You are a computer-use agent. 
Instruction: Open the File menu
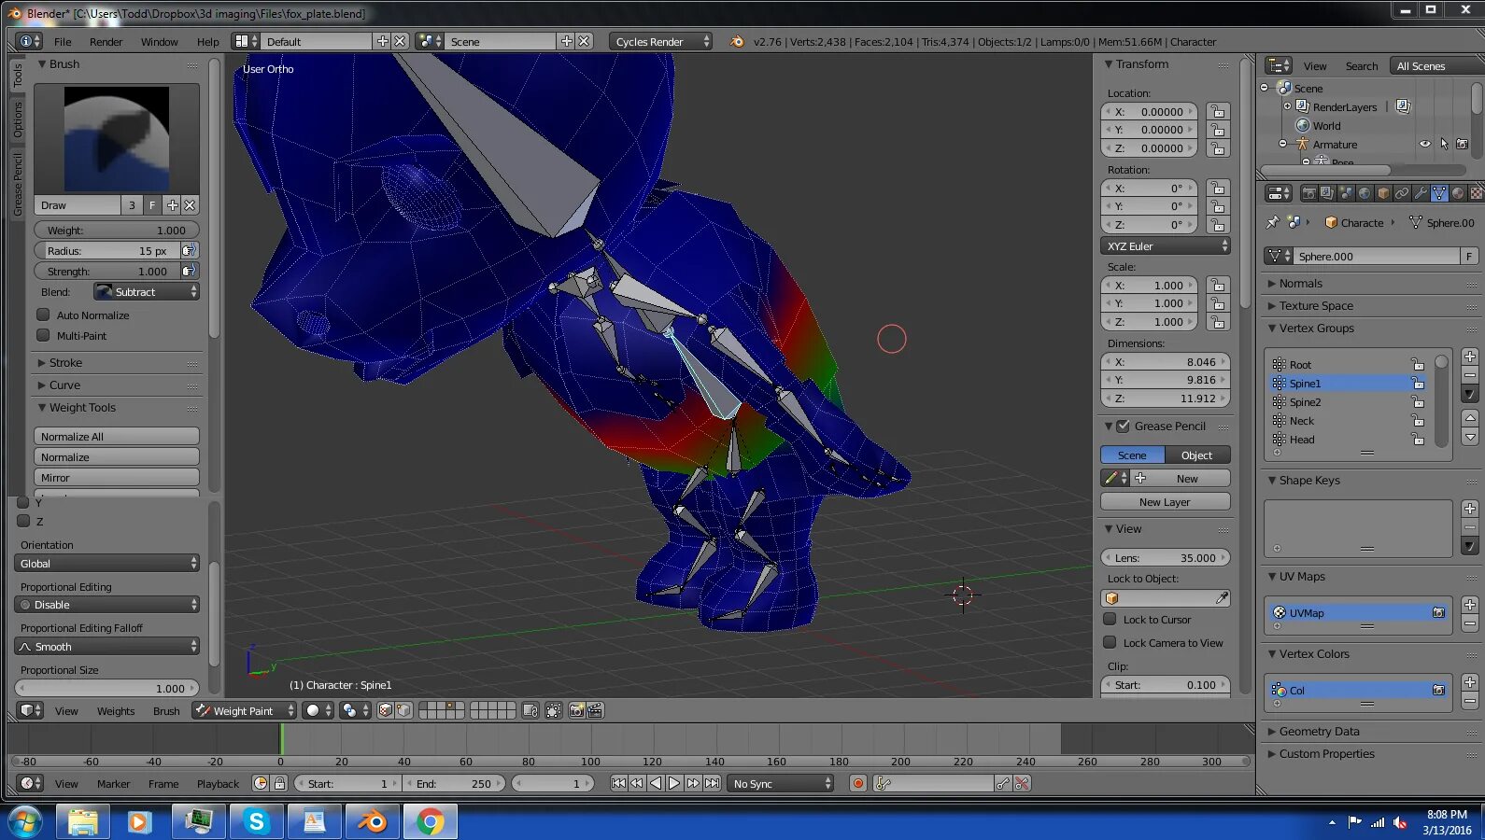click(x=63, y=41)
